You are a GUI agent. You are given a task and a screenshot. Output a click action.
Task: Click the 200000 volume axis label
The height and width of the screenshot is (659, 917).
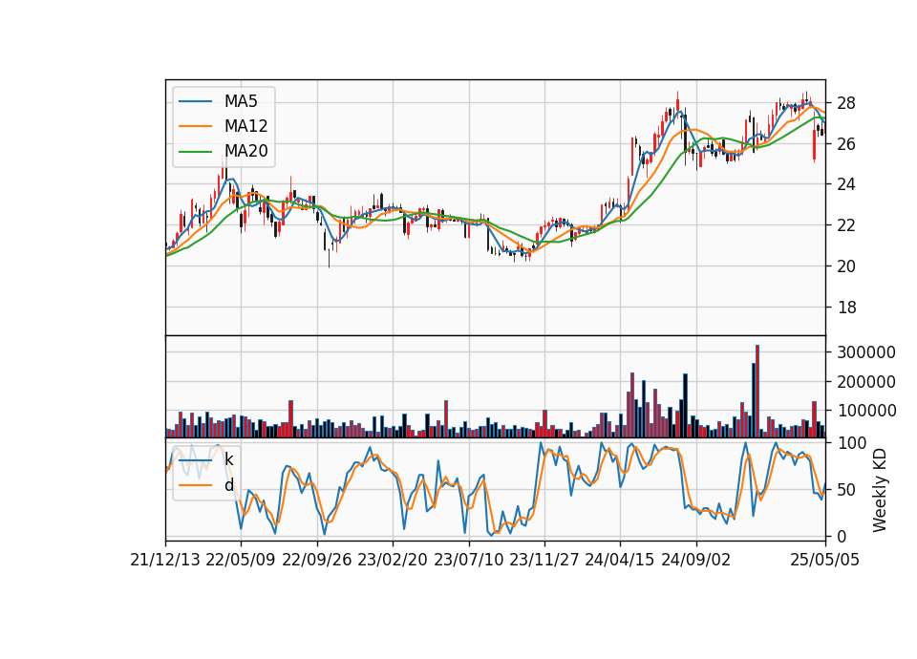click(x=866, y=382)
